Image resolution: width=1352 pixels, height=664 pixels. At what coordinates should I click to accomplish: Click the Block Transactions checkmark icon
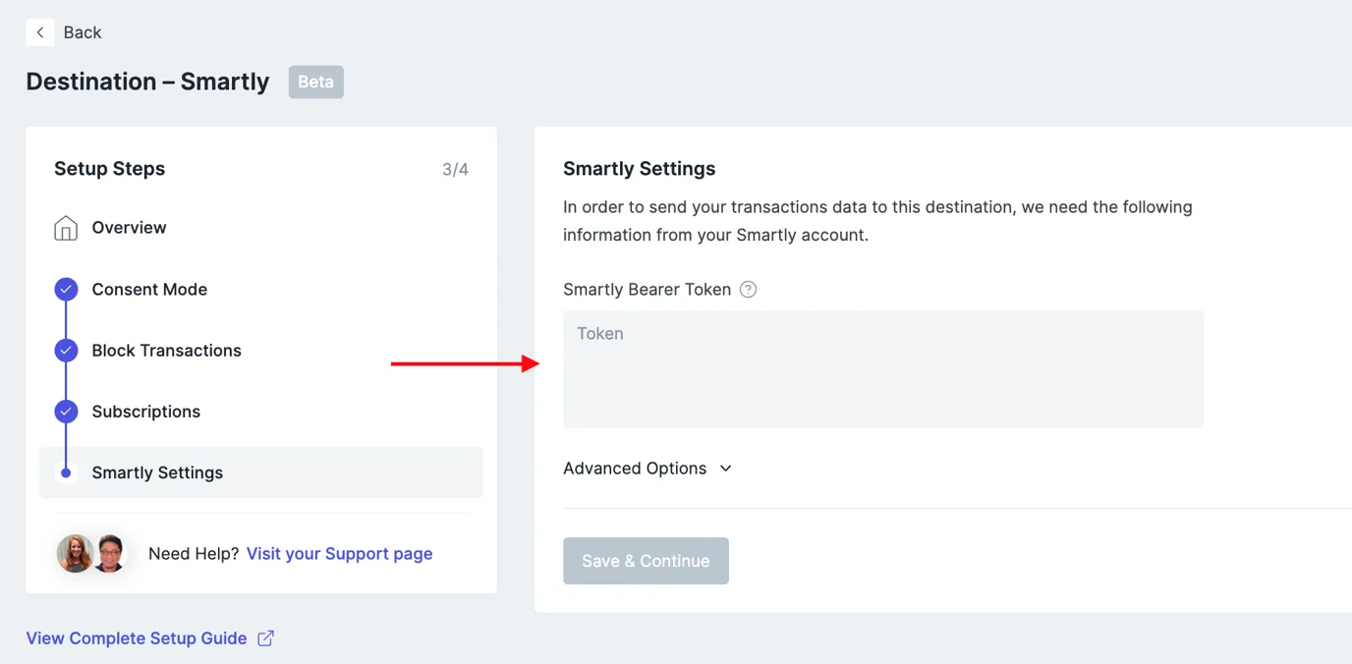point(66,351)
